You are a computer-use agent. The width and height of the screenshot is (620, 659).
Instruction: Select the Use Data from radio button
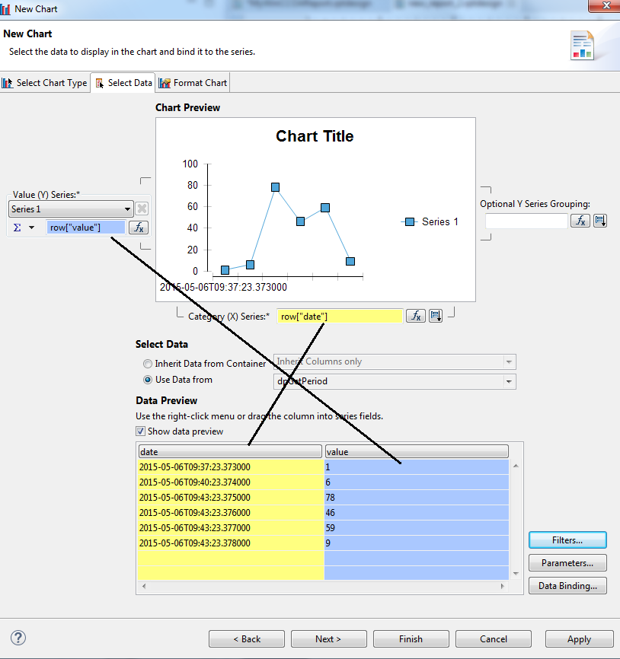[148, 380]
